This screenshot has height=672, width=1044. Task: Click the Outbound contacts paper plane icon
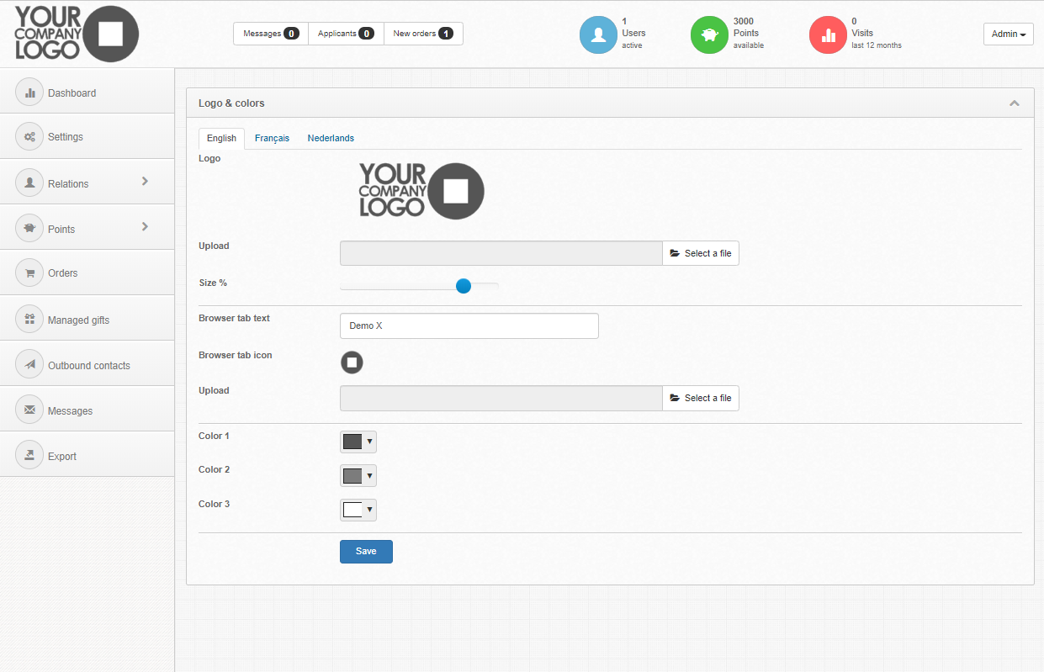29,365
